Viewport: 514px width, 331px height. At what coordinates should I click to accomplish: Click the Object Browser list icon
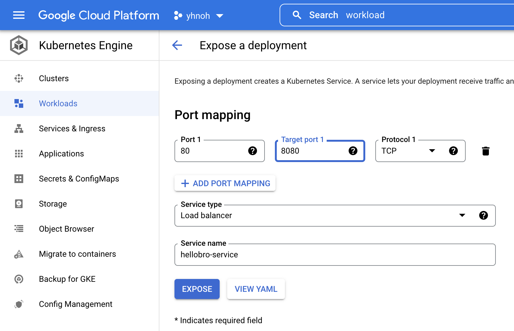[x=19, y=229]
